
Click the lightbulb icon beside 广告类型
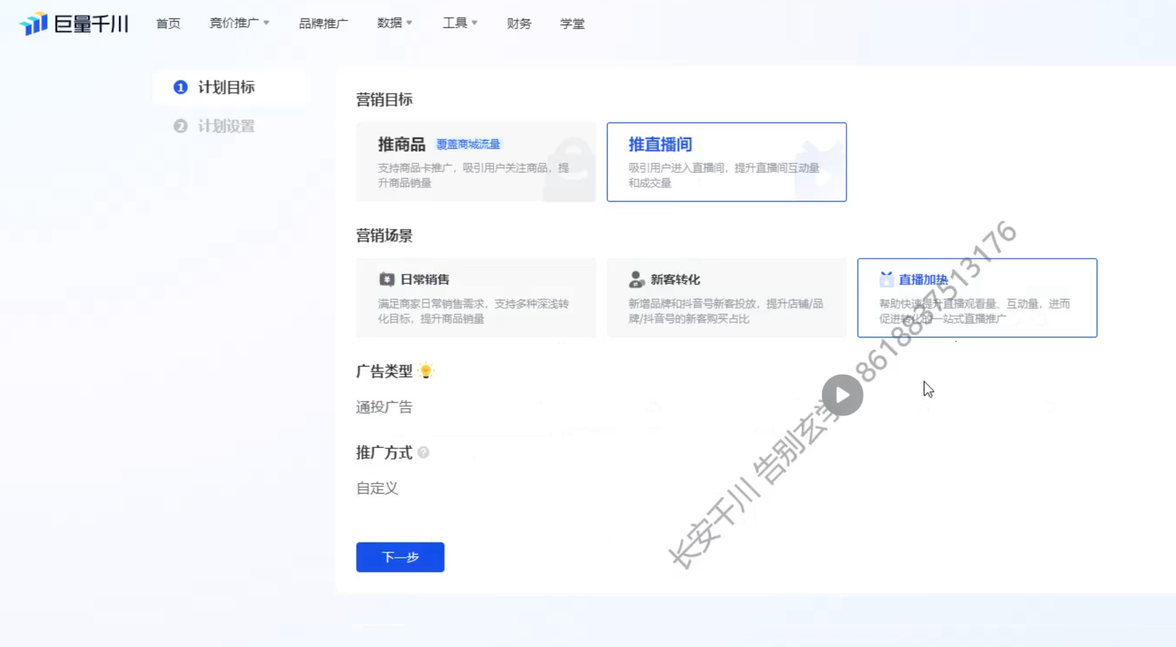[426, 371]
